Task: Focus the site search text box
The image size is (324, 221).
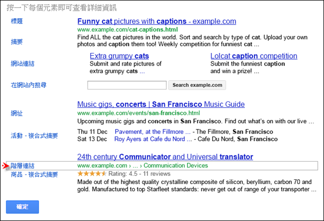Action: pyautogui.click(x=127, y=85)
